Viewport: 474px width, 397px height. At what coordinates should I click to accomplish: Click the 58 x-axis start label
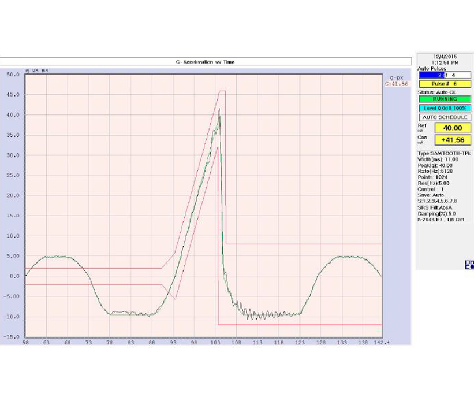click(25, 343)
